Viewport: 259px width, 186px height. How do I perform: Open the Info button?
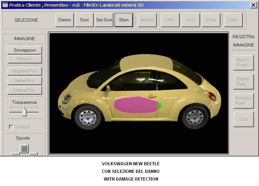click(x=170, y=20)
